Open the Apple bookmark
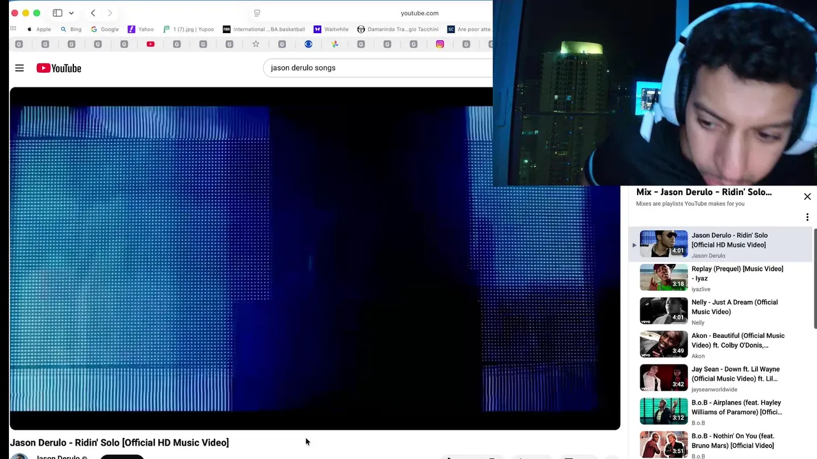817x459 pixels. click(x=39, y=29)
